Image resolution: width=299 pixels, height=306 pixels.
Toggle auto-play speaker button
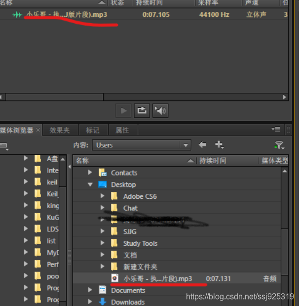coord(160,111)
